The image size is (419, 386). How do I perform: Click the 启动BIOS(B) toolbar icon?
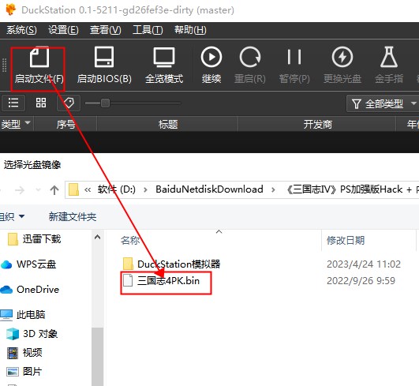tap(104, 57)
